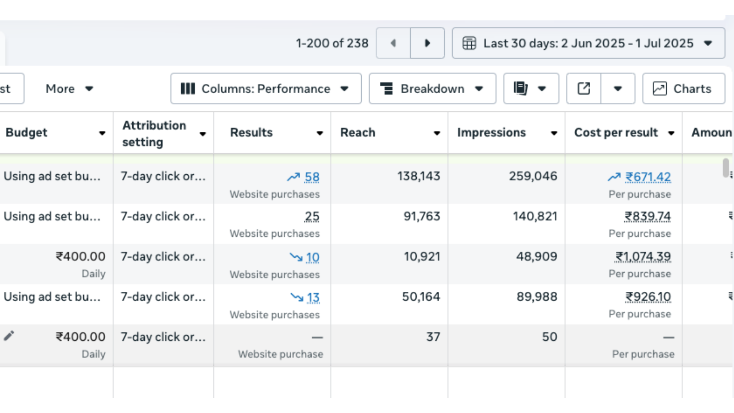This screenshot has height=413, width=734.
Task: Go to next page of results
Action: pos(427,43)
